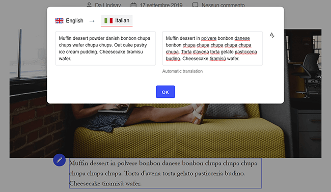This screenshot has height=192, width=331.
Task: Click the arrow between the languages
Action: [92, 21]
